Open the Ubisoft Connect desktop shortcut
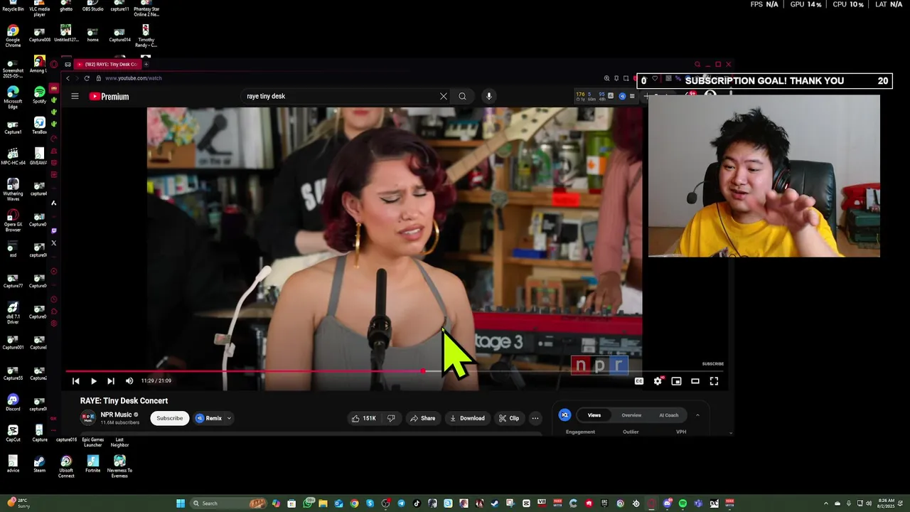The height and width of the screenshot is (512, 910). click(66, 466)
